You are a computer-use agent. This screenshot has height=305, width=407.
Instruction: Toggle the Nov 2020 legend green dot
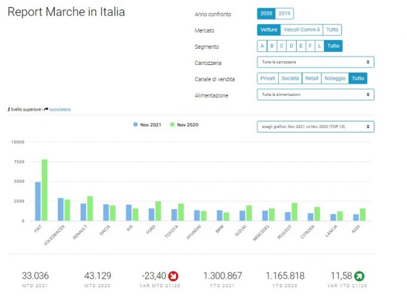[172, 125]
